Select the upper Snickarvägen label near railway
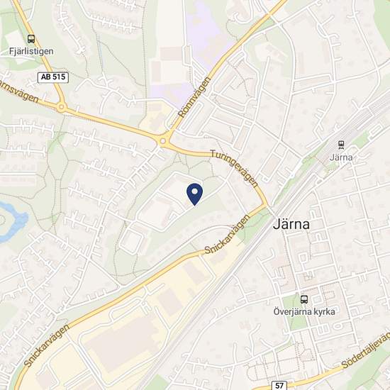 pos(228,234)
